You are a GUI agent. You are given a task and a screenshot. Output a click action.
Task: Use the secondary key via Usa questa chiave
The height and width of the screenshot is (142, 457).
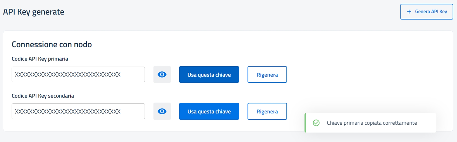pyautogui.click(x=209, y=112)
